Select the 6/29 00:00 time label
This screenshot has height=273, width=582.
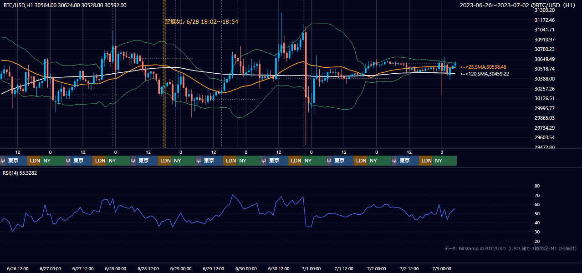(x=181, y=269)
